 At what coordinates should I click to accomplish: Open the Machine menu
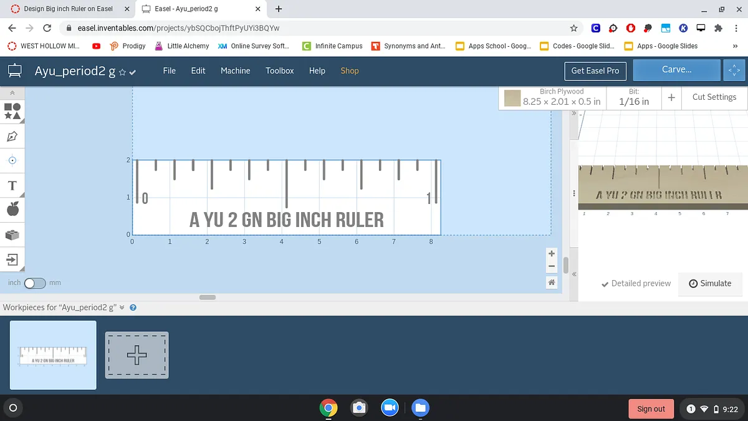(x=235, y=70)
